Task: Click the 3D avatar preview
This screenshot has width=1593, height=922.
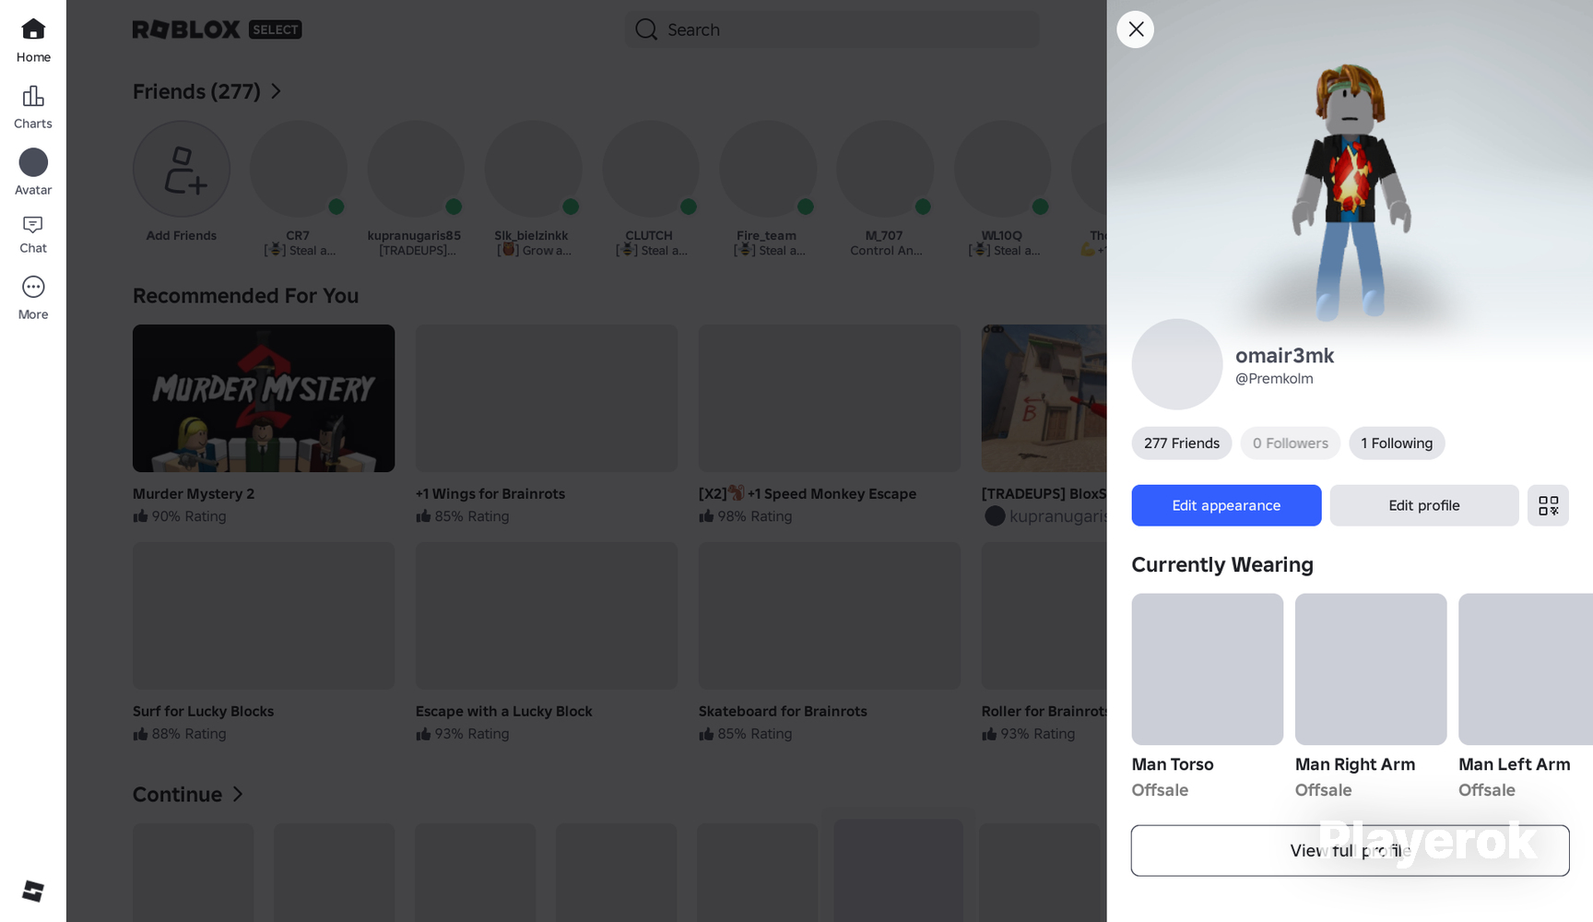Action: 1351,192
